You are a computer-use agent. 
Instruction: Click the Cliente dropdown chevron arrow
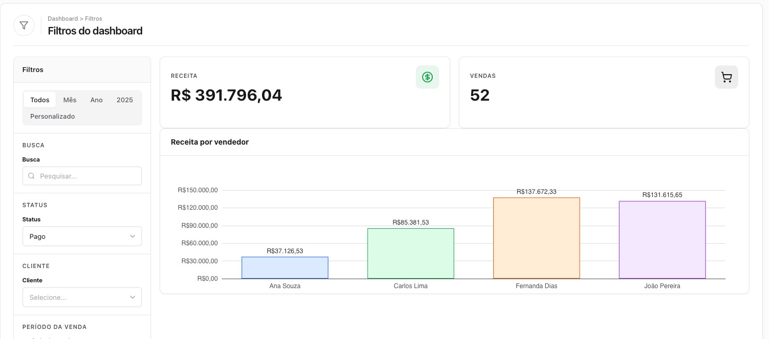tap(133, 297)
